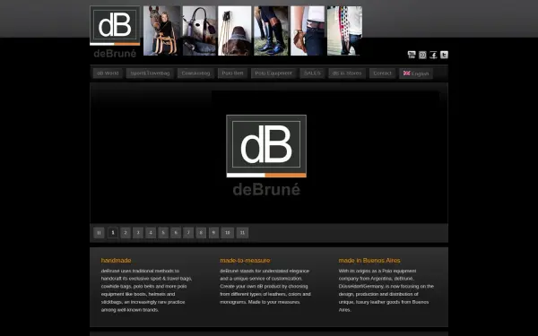
Task: Open the polo boots header photo
Action: (271, 30)
